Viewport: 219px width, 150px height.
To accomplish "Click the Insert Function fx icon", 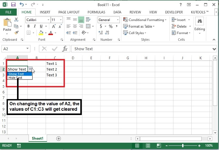I will (x=65, y=49).
